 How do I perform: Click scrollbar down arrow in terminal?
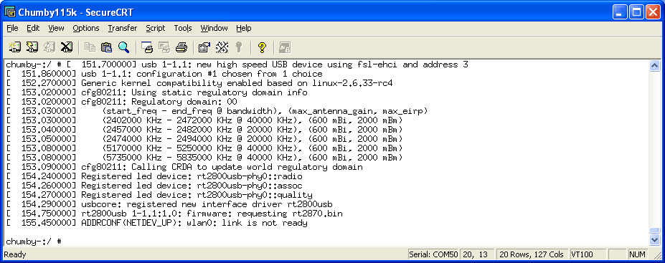tap(654, 239)
